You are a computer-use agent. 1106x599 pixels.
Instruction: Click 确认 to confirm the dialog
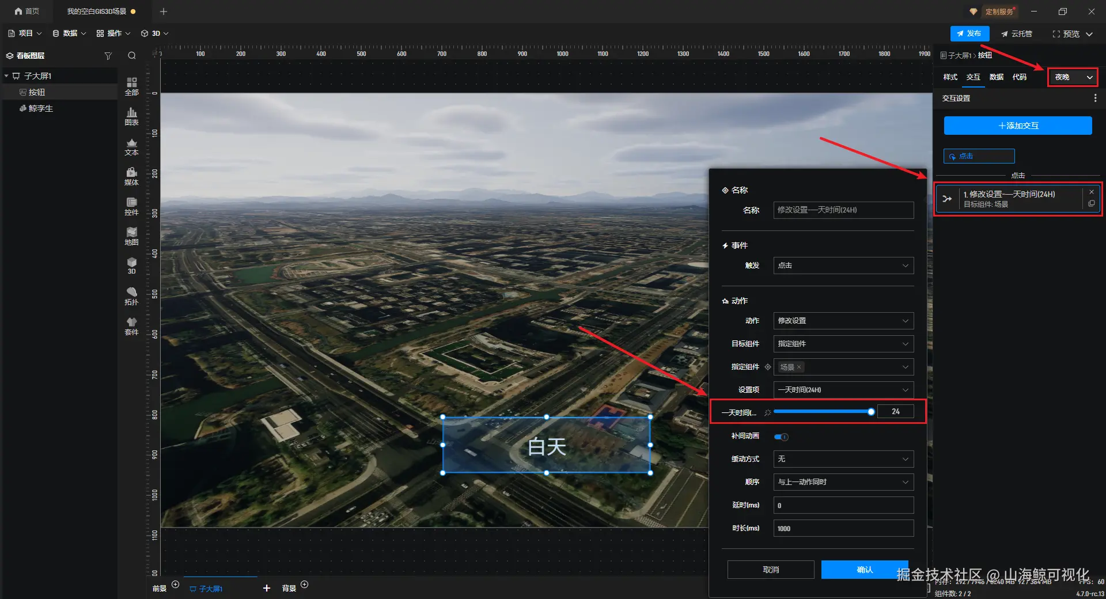(865, 570)
